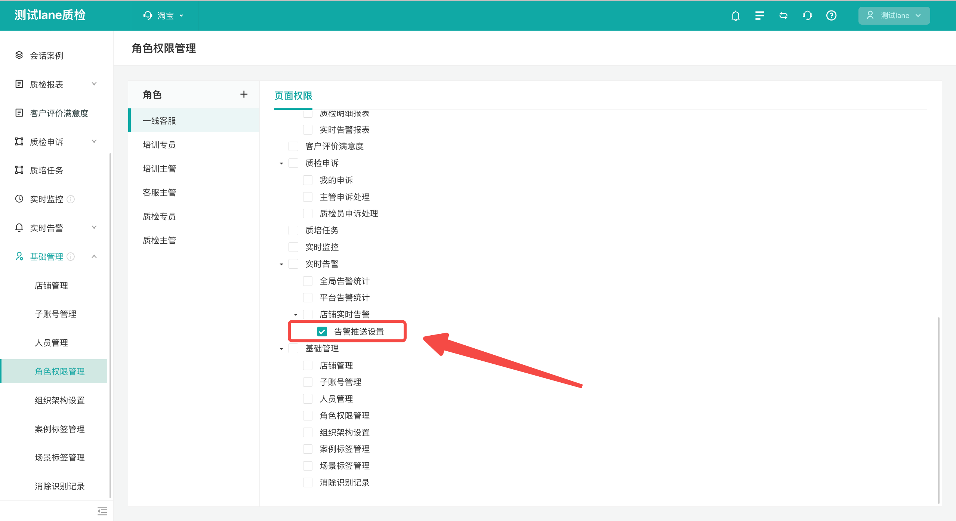Image resolution: width=956 pixels, height=521 pixels.
Task: Check the 子账号管理 permission checkbox
Action: click(308, 382)
